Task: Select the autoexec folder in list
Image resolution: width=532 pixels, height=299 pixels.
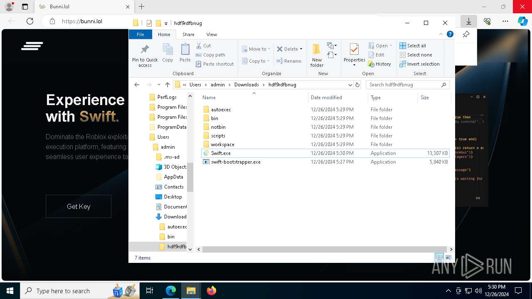Action: coord(325,110)
